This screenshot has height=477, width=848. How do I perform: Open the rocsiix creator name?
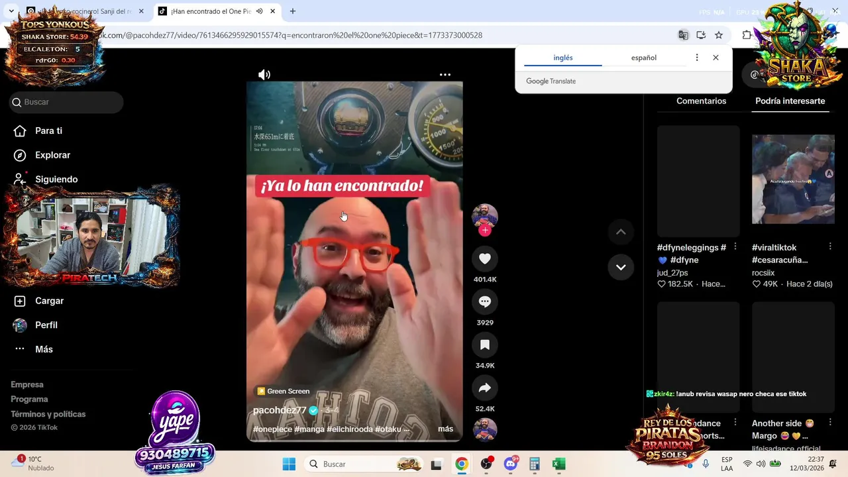[x=763, y=273]
